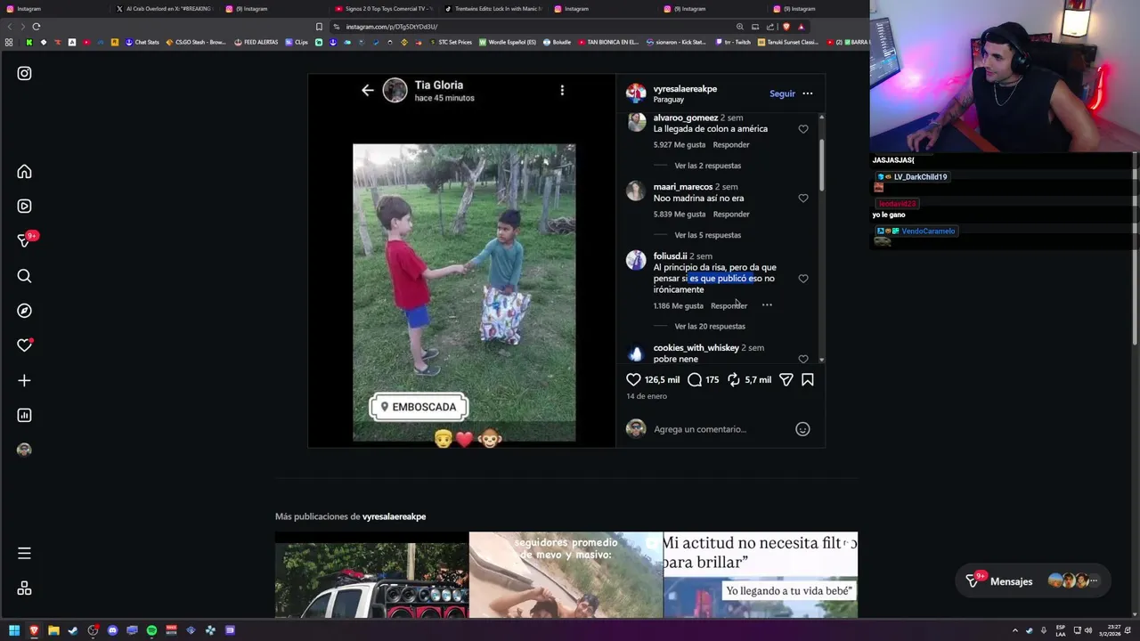Viewport: 1140px width, 641px height.
Task: Share the post with send icon
Action: point(786,379)
